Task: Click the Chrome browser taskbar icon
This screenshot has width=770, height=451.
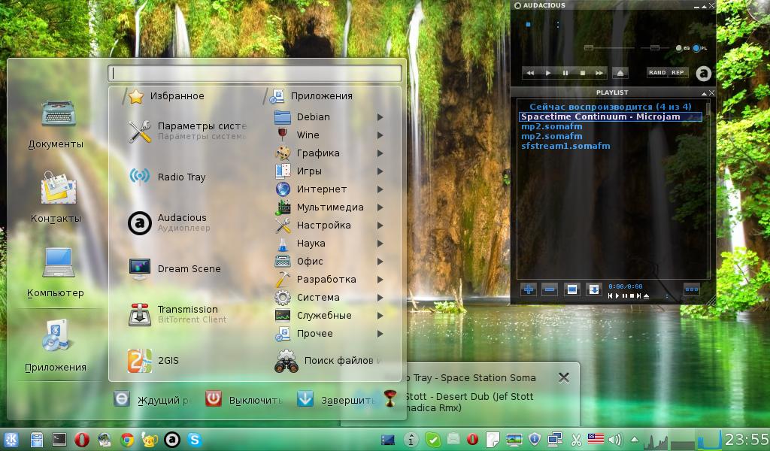Action: (127, 440)
